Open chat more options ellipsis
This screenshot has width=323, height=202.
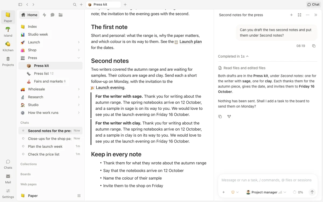tap(308, 15)
